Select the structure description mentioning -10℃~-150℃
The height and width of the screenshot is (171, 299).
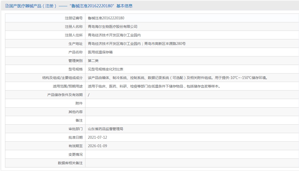tap(178, 78)
